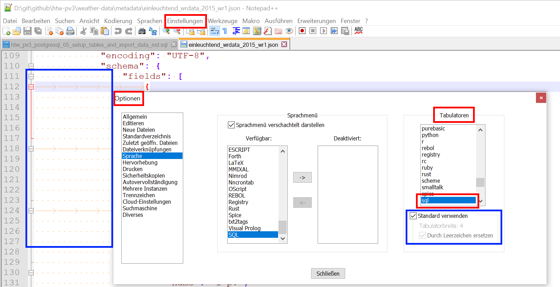This screenshot has width=560, height=287.
Task: Click the '->' move to deactivated button
Action: (x=303, y=178)
